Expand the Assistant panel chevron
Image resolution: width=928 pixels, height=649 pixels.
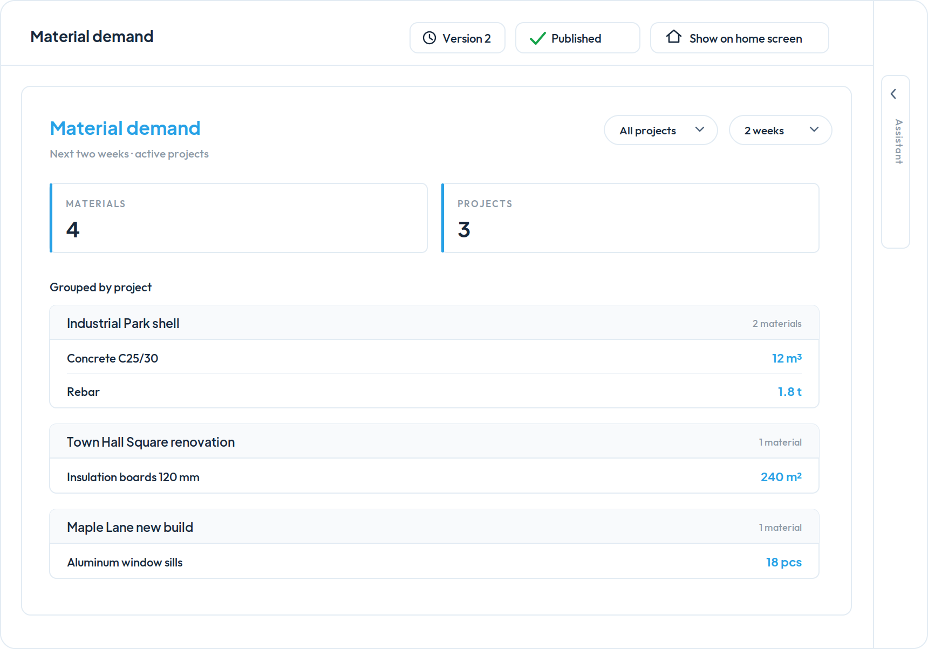(x=894, y=94)
